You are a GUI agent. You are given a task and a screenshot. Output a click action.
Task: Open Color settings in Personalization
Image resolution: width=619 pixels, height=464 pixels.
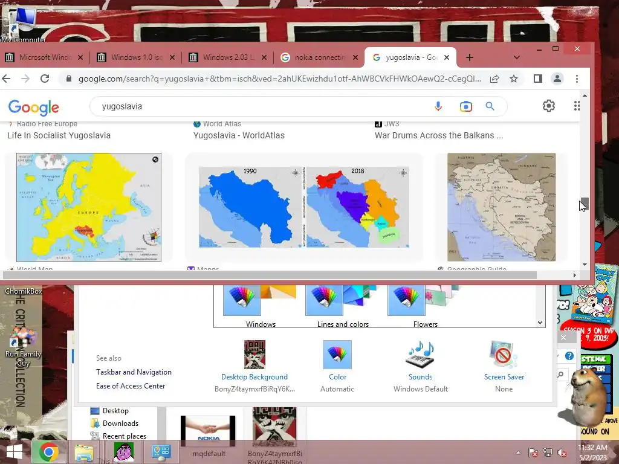pos(337,367)
